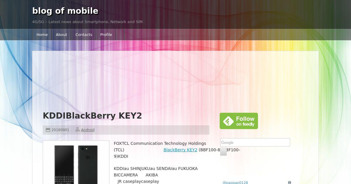Image resolution: width=351 pixels, height=184 pixels.
Task: Open the Android category link
Action: 88,130
